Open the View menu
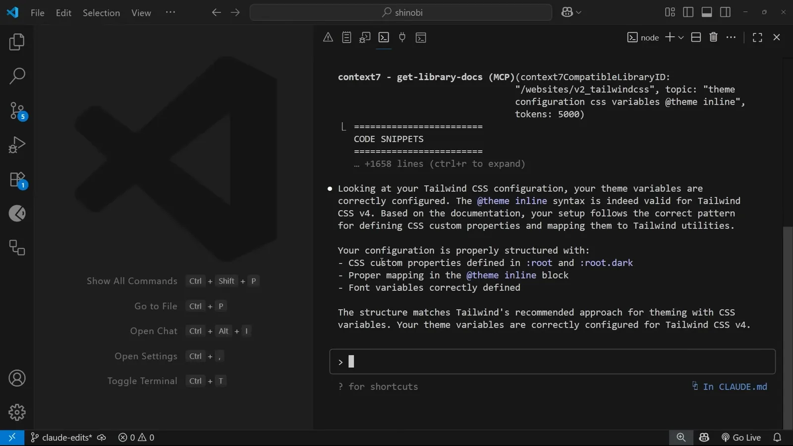The image size is (793, 446). (141, 13)
